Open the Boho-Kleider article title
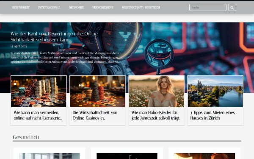Image resolution: width=254 pixels, height=159 pixels. point(155,115)
